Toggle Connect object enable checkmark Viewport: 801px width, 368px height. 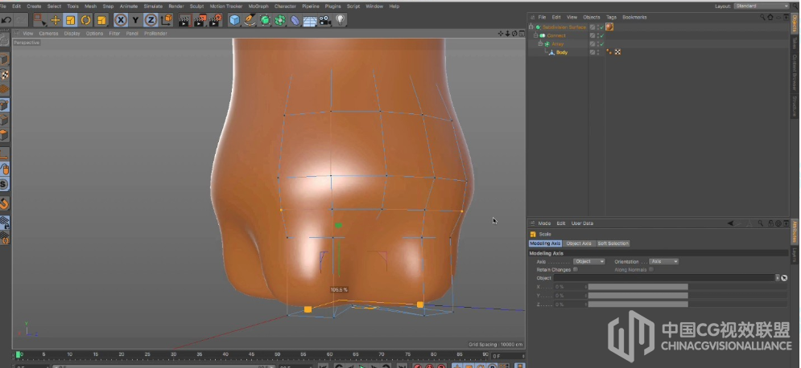point(602,35)
